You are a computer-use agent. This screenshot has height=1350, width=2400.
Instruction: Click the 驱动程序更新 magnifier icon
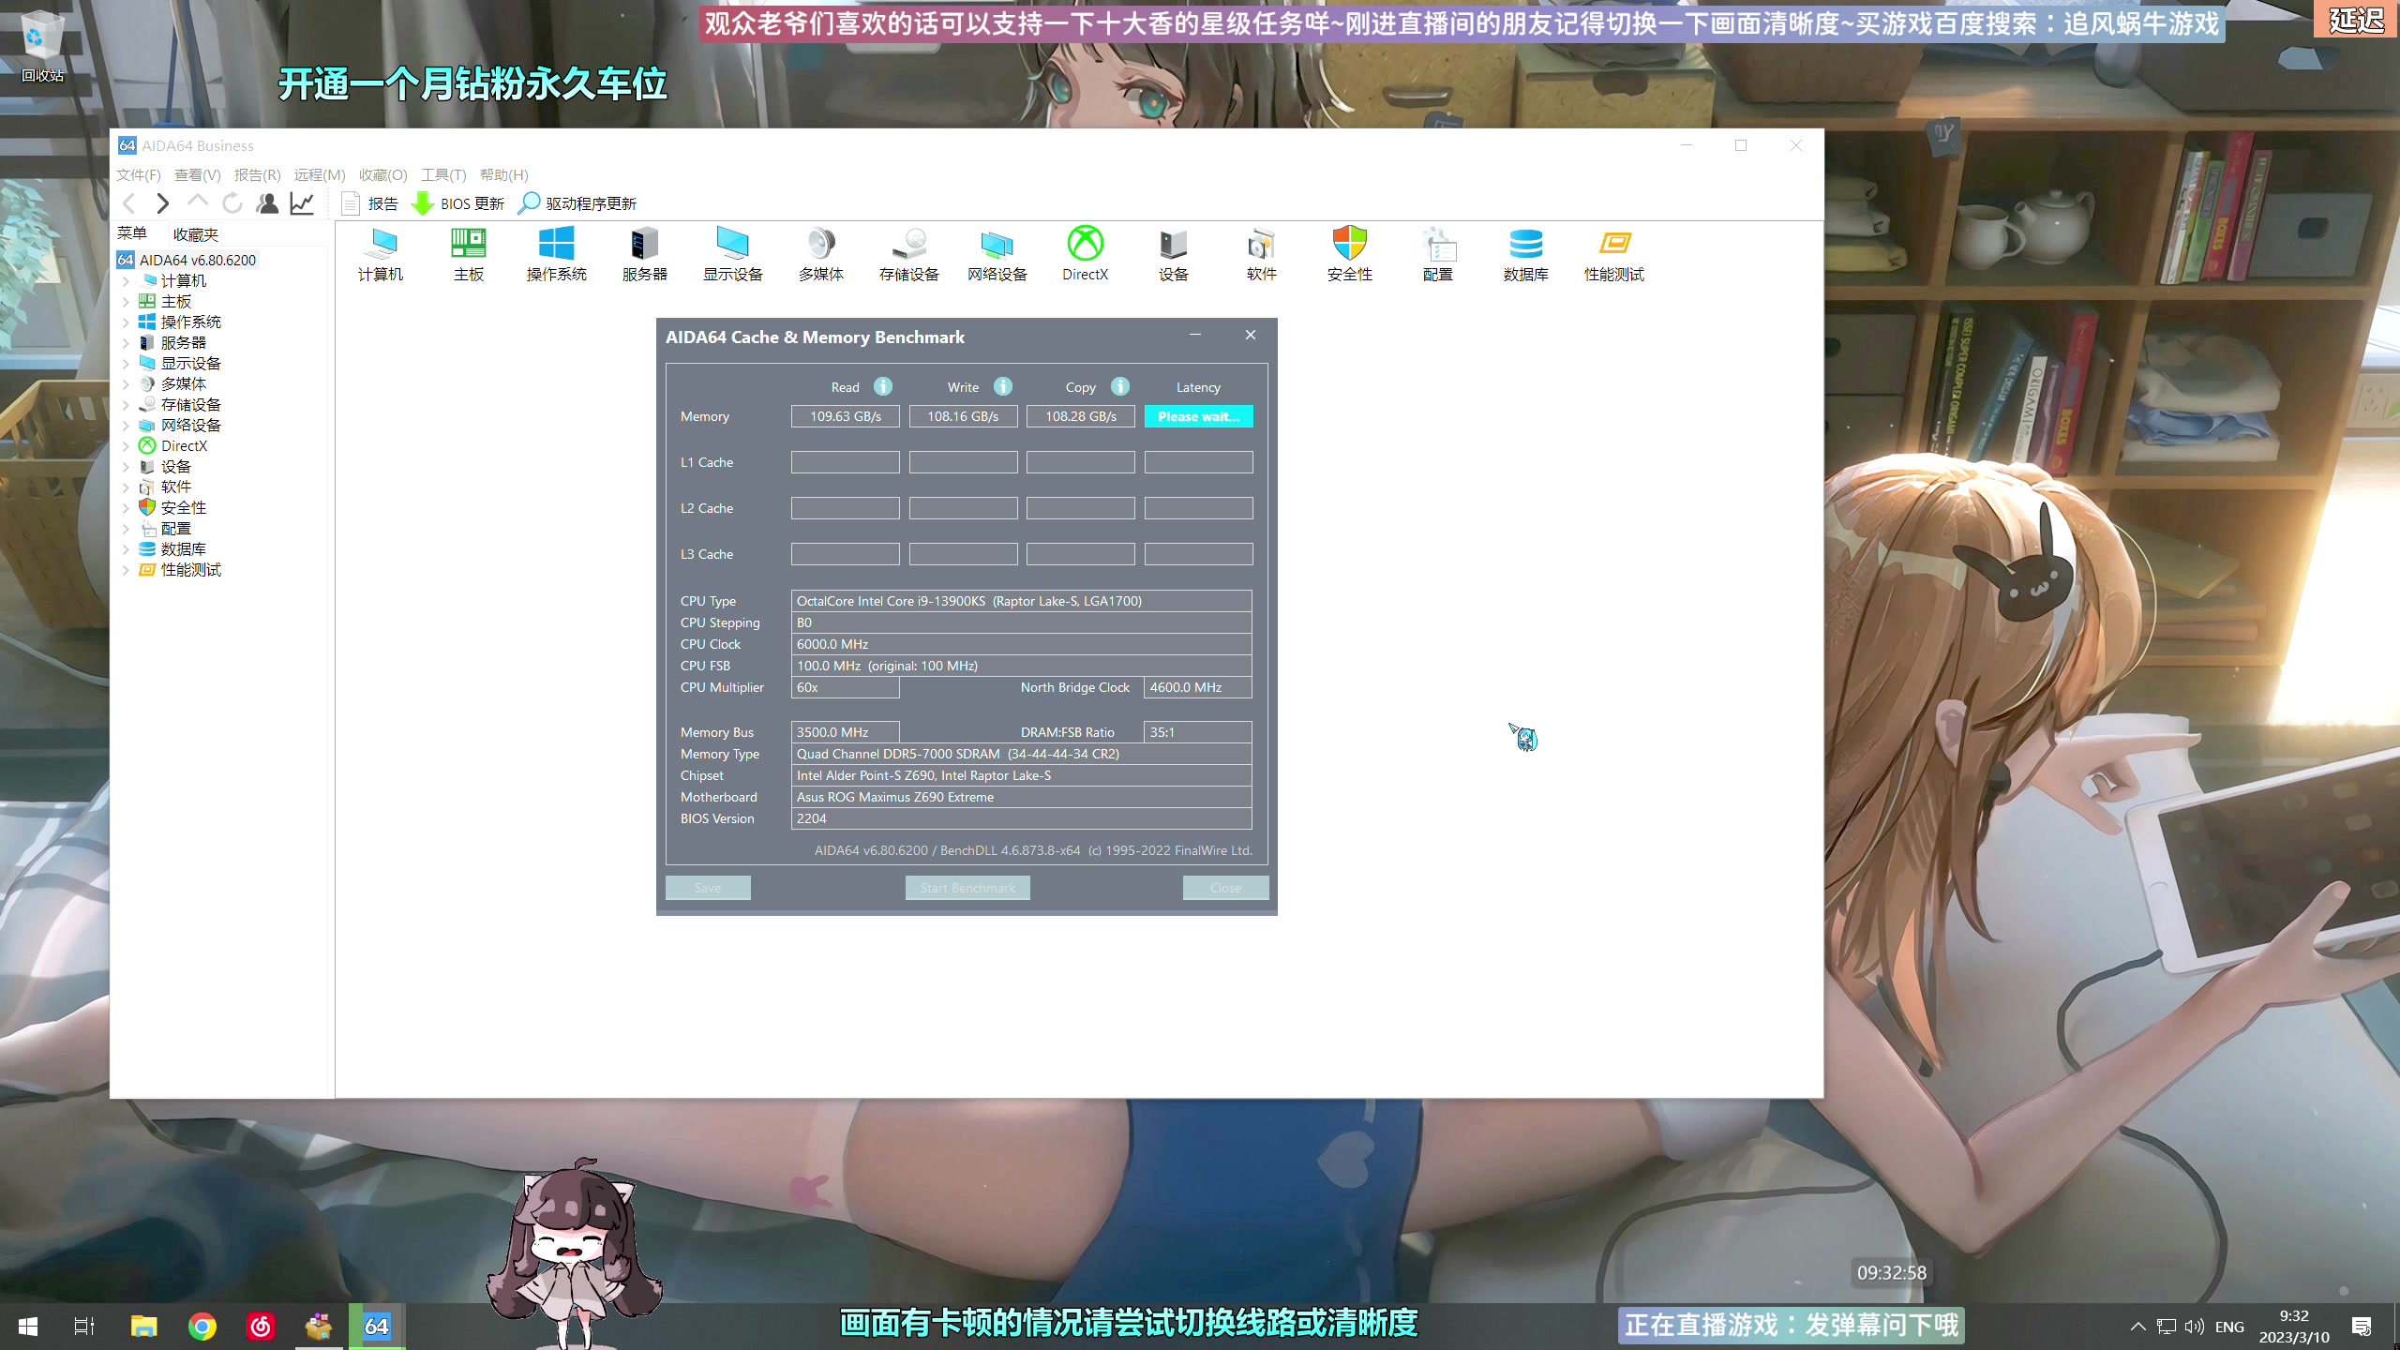point(530,203)
